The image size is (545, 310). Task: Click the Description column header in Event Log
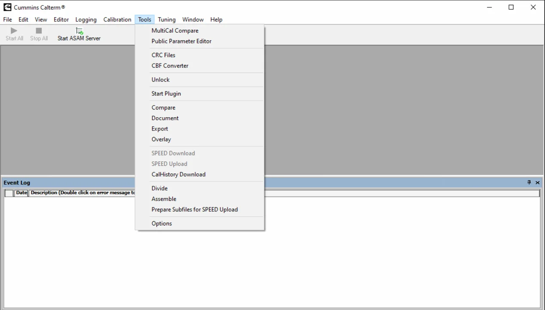(82, 193)
